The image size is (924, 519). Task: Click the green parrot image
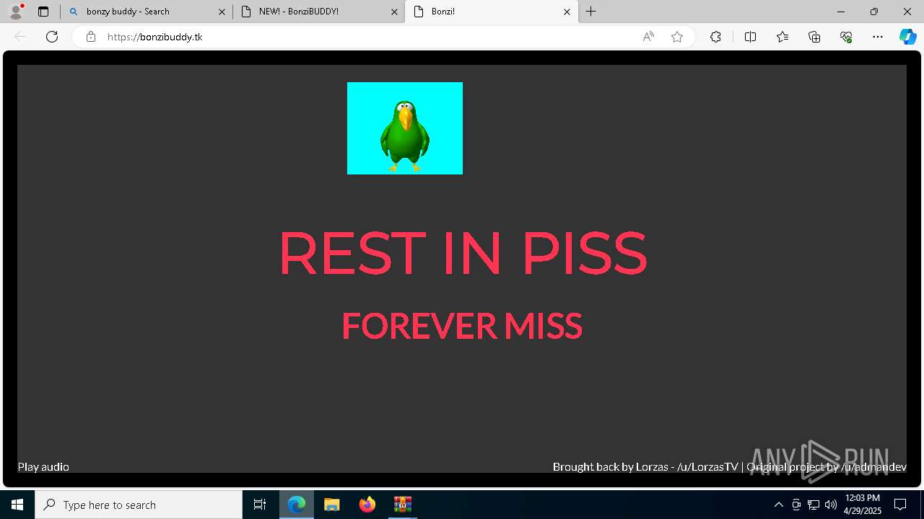pos(405,128)
